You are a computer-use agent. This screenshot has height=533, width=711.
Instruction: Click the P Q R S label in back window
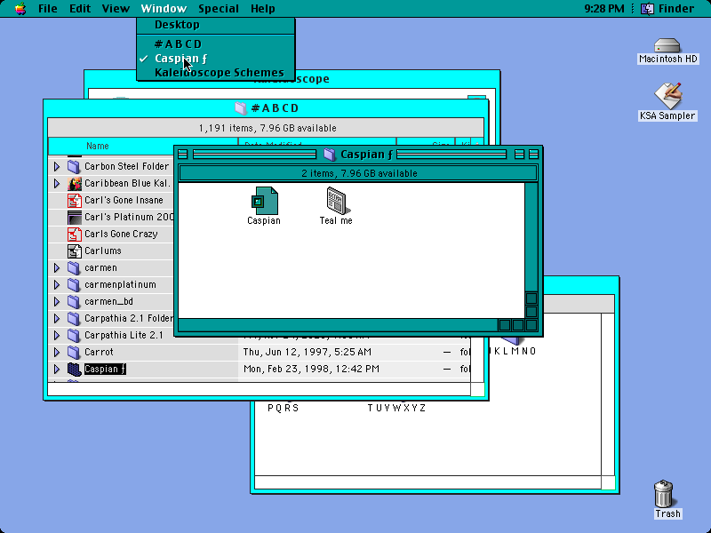click(x=284, y=408)
